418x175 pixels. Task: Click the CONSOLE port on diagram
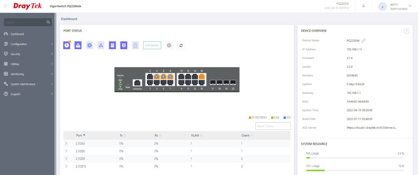tap(137, 83)
